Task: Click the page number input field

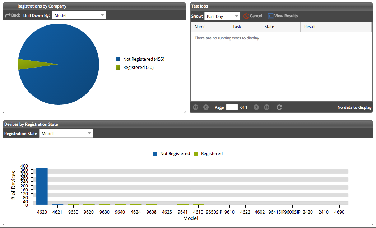Action: click(x=232, y=107)
